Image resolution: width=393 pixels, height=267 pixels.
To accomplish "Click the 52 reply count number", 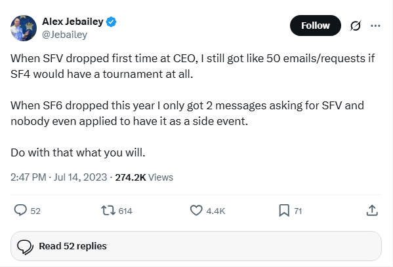I will click(35, 211).
